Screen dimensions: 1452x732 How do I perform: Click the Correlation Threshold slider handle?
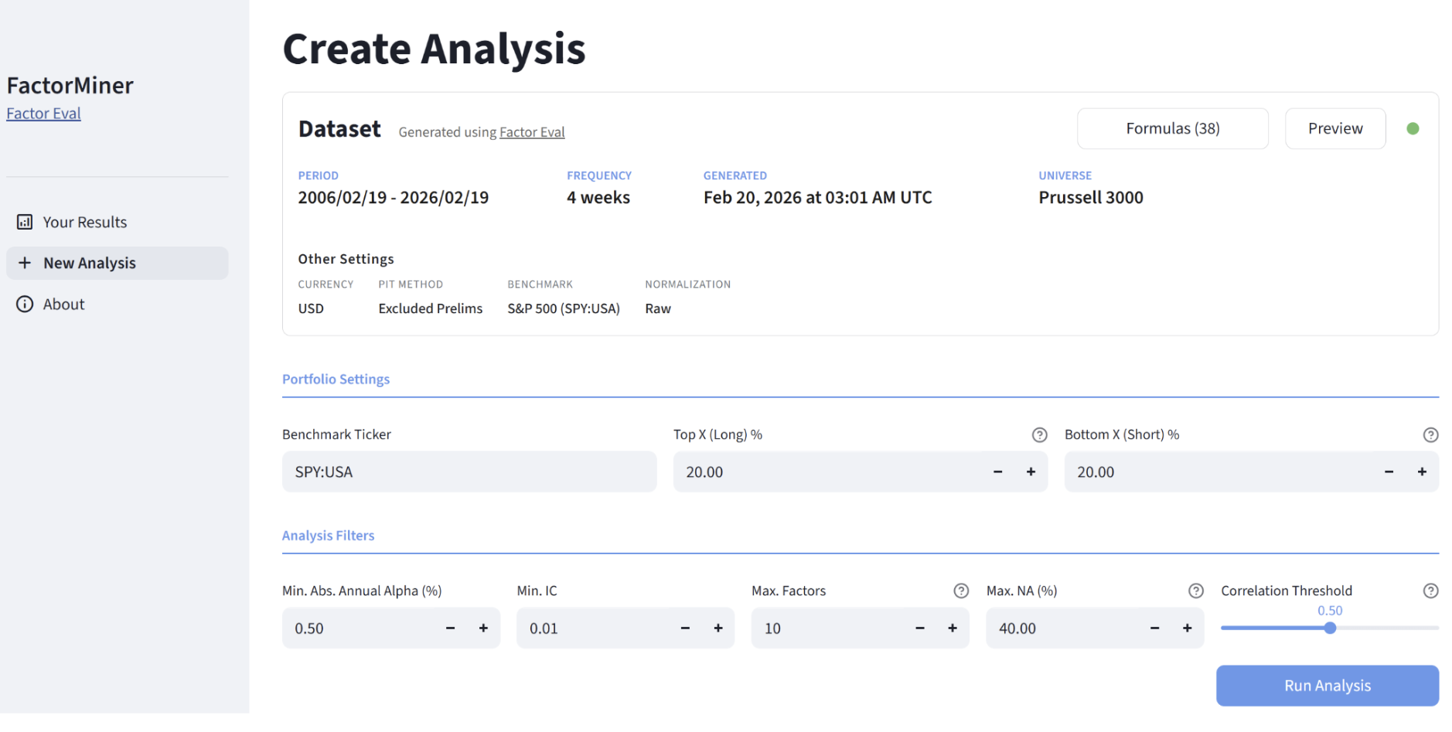point(1330,628)
